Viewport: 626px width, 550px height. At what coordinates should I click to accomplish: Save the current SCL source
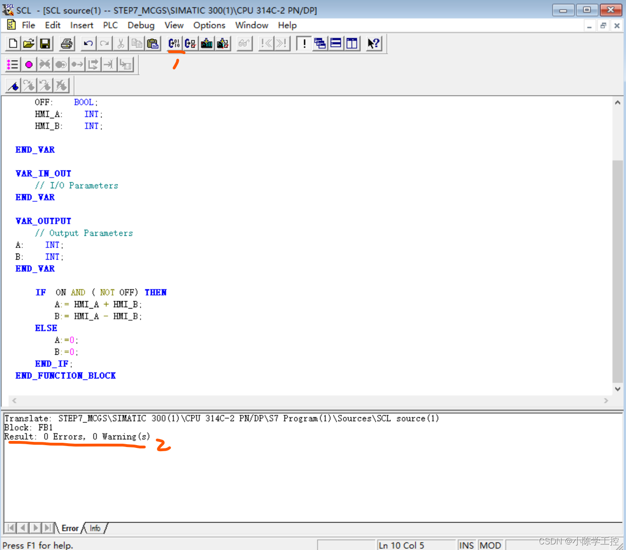(45, 43)
